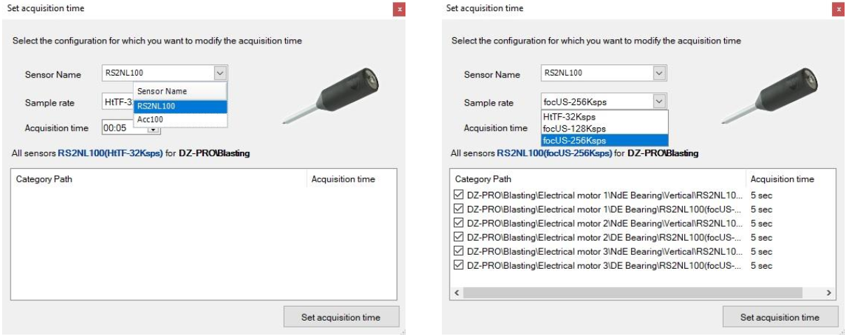Collapse the open Sensor Name dropdown arrow
Screen dimensions: 846x336
220,73
